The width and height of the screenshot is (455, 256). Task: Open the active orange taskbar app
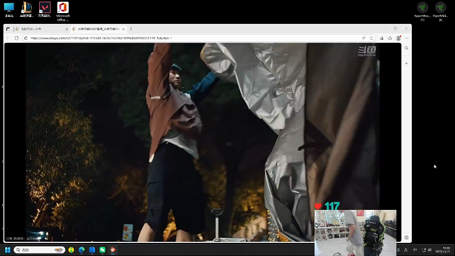pyautogui.click(x=113, y=250)
